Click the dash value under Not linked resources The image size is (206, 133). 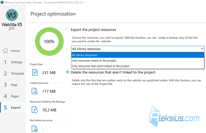(43, 129)
